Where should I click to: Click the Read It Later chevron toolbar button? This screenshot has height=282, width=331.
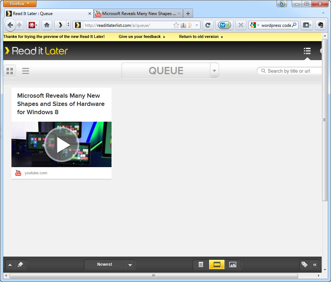tap(60, 25)
